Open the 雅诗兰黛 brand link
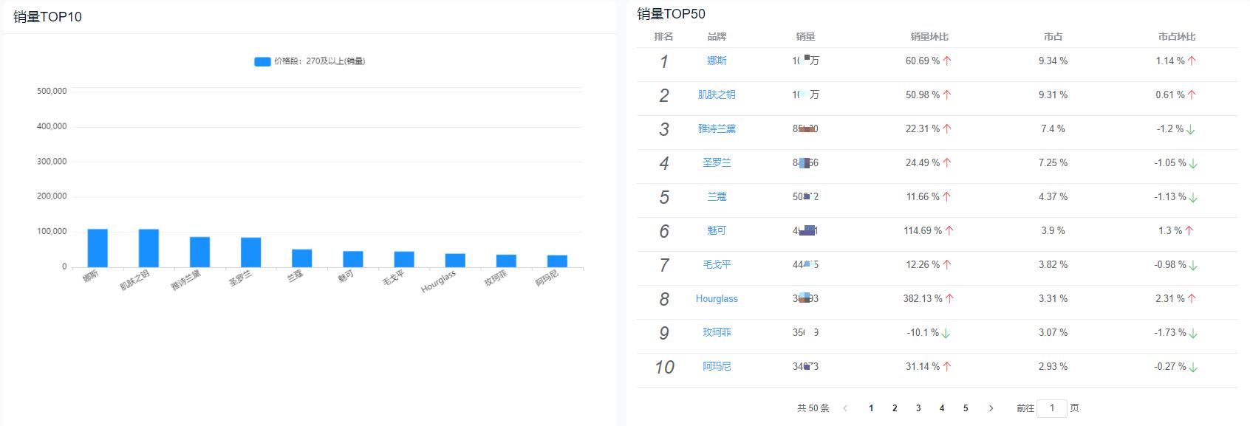Image resolution: width=1250 pixels, height=426 pixels. 717,128
